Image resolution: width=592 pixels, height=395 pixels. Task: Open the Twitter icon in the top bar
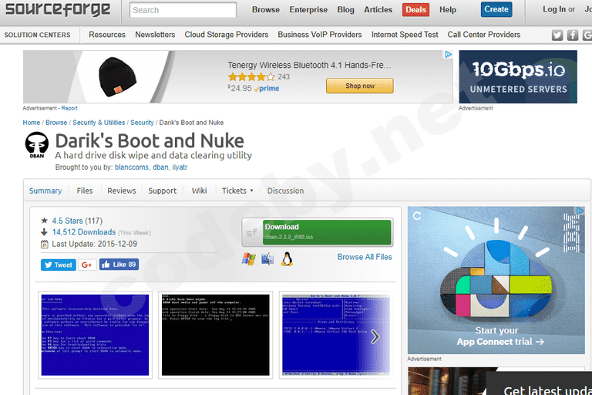(x=557, y=35)
